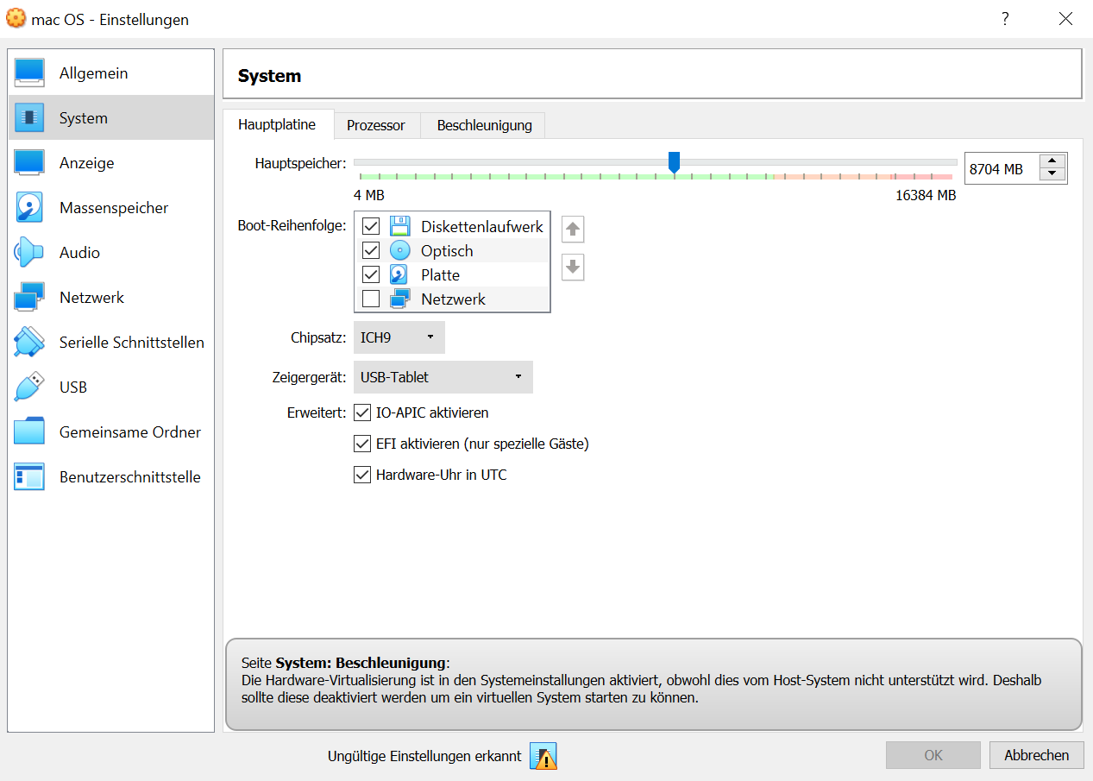Toggle IO-APIC aktivieren checkbox
1093x781 pixels.
pos(362,413)
